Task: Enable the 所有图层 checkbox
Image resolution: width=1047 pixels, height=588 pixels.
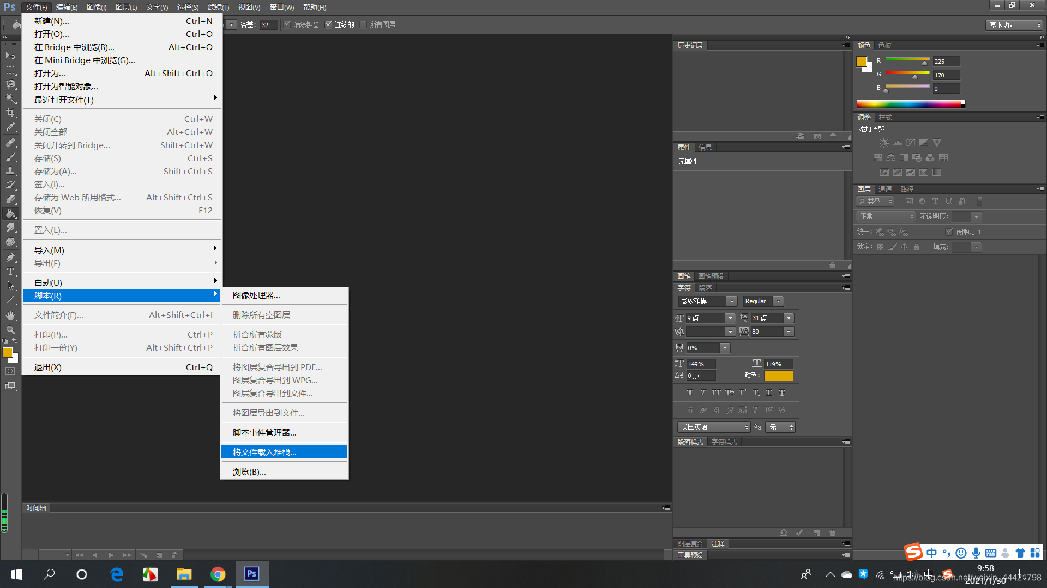Action: tap(364, 24)
